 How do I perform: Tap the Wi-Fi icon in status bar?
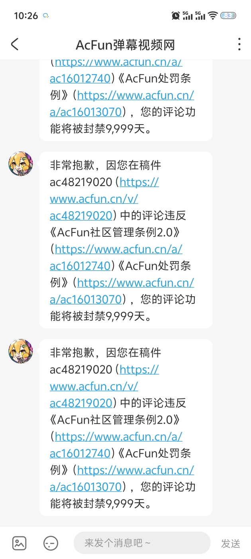(213, 16)
